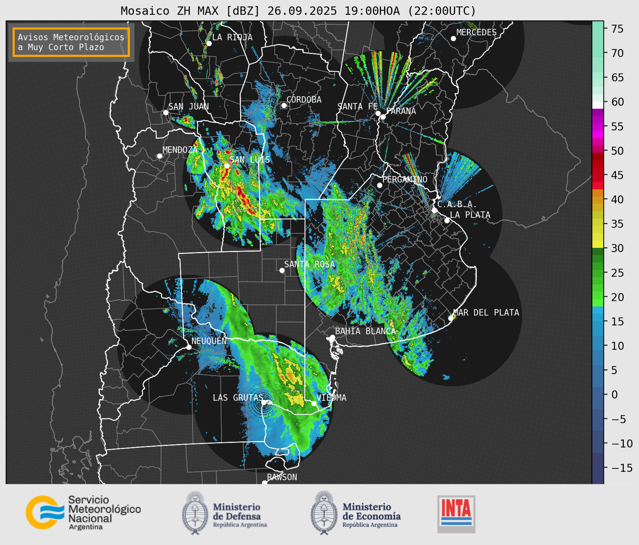Viewport: 639px width, 545px height.
Task: Click the Servicio Meteorológico Nacional text
Action: [x=104, y=512]
